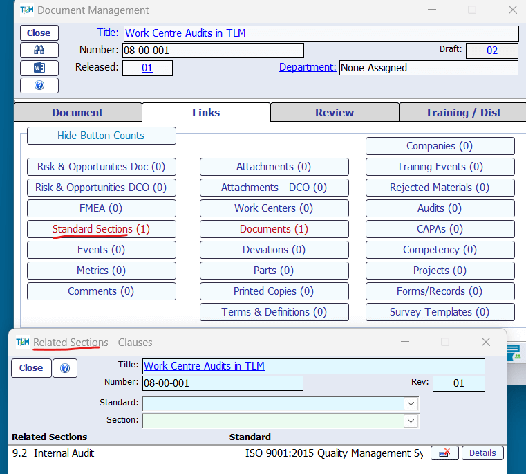Remove the 9.2 Internal Audit link

(x=444, y=453)
